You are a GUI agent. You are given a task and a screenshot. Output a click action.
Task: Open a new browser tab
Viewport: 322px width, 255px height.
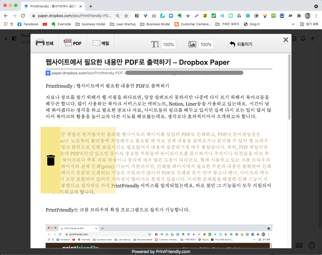tap(91, 6)
